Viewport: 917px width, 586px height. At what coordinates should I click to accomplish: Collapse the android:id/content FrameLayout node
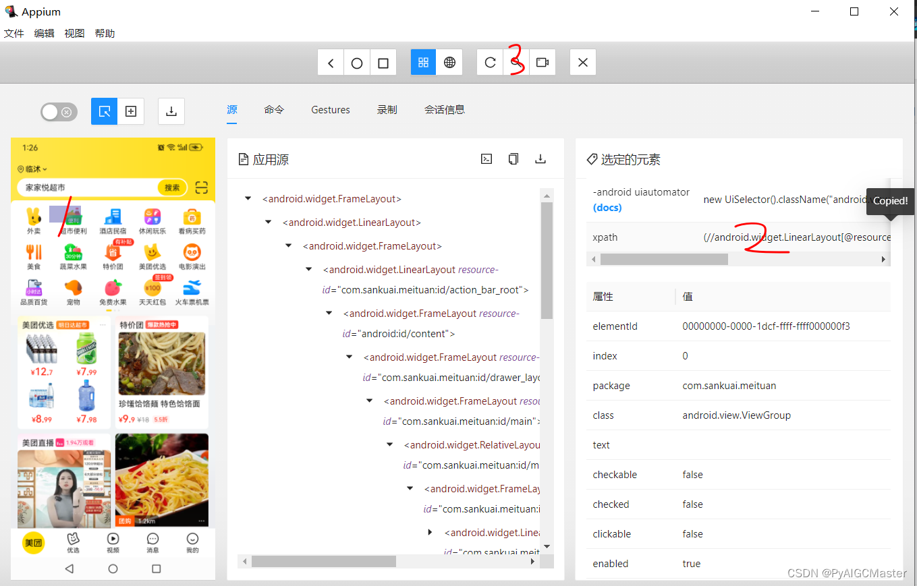[329, 314]
